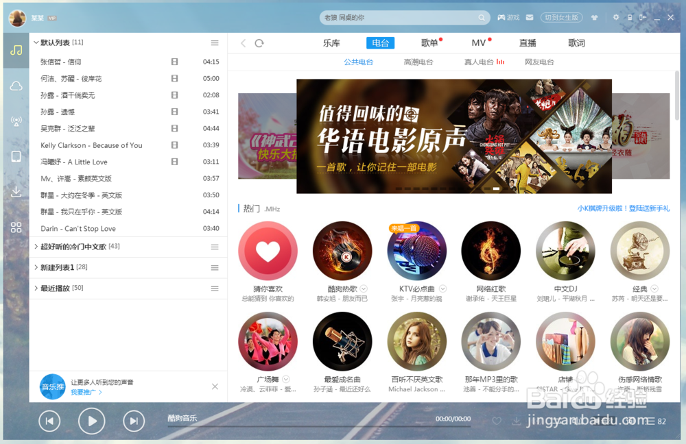
Task: Click the 我要推广 link
Action: pyautogui.click(x=86, y=392)
